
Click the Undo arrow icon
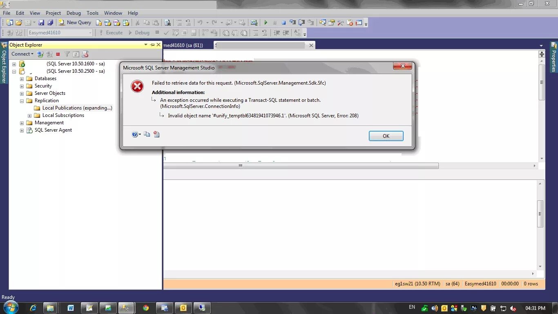click(x=200, y=22)
